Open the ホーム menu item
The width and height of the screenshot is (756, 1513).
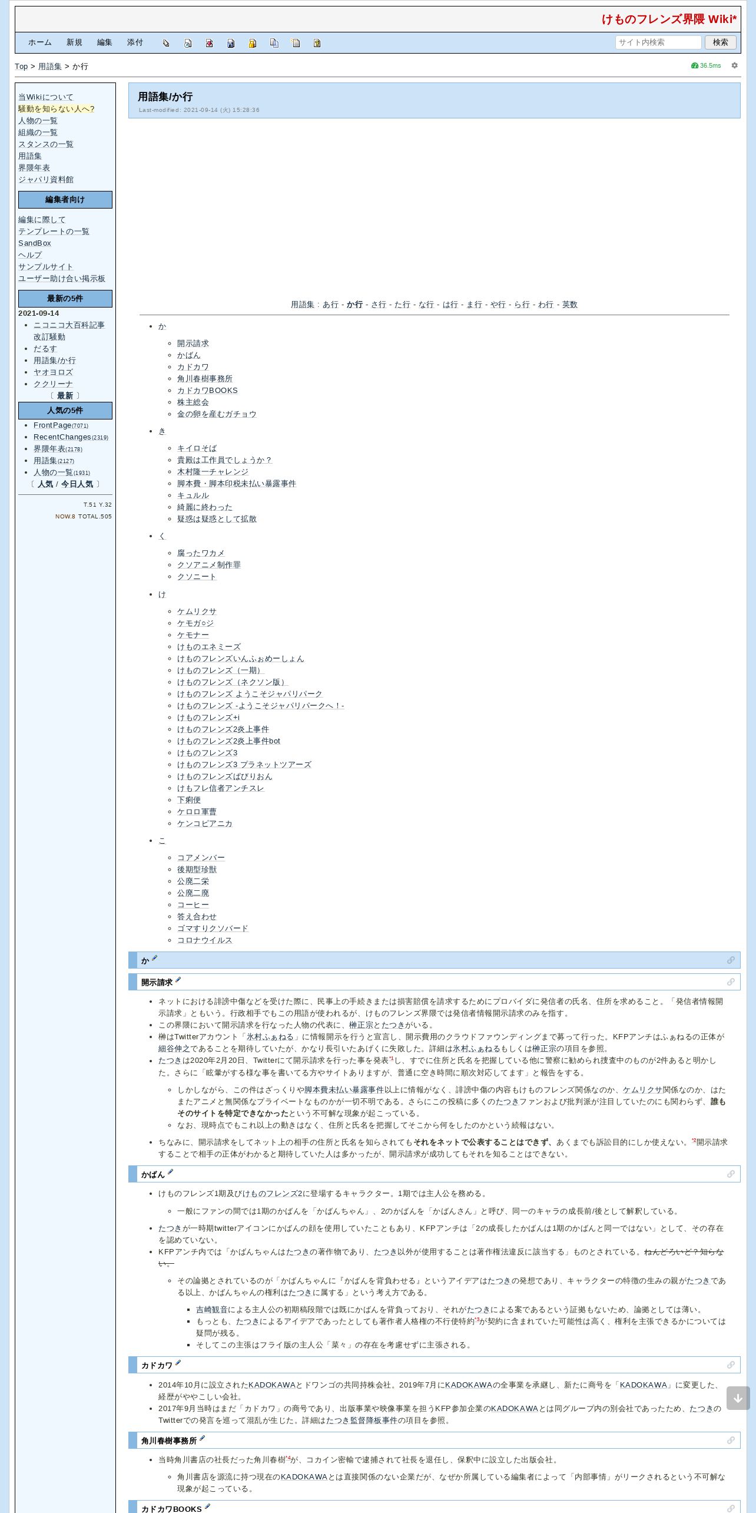tap(40, 42)
